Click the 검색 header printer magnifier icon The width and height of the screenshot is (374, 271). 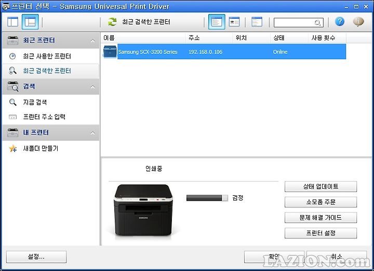pyautogui.click(x=12, y=87)
